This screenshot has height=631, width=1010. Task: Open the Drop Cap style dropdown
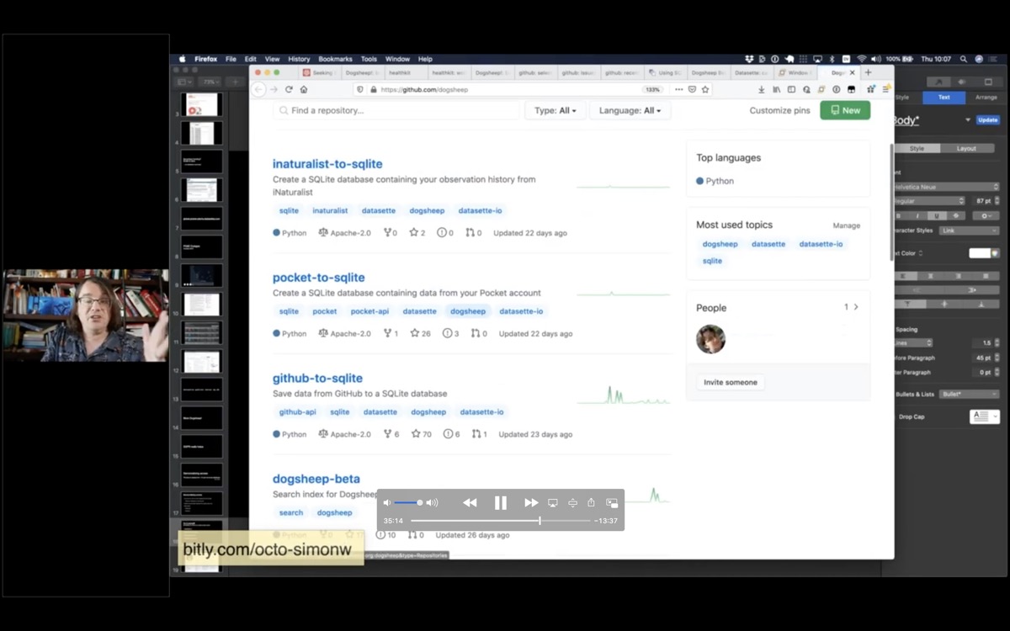click(985, 416)
